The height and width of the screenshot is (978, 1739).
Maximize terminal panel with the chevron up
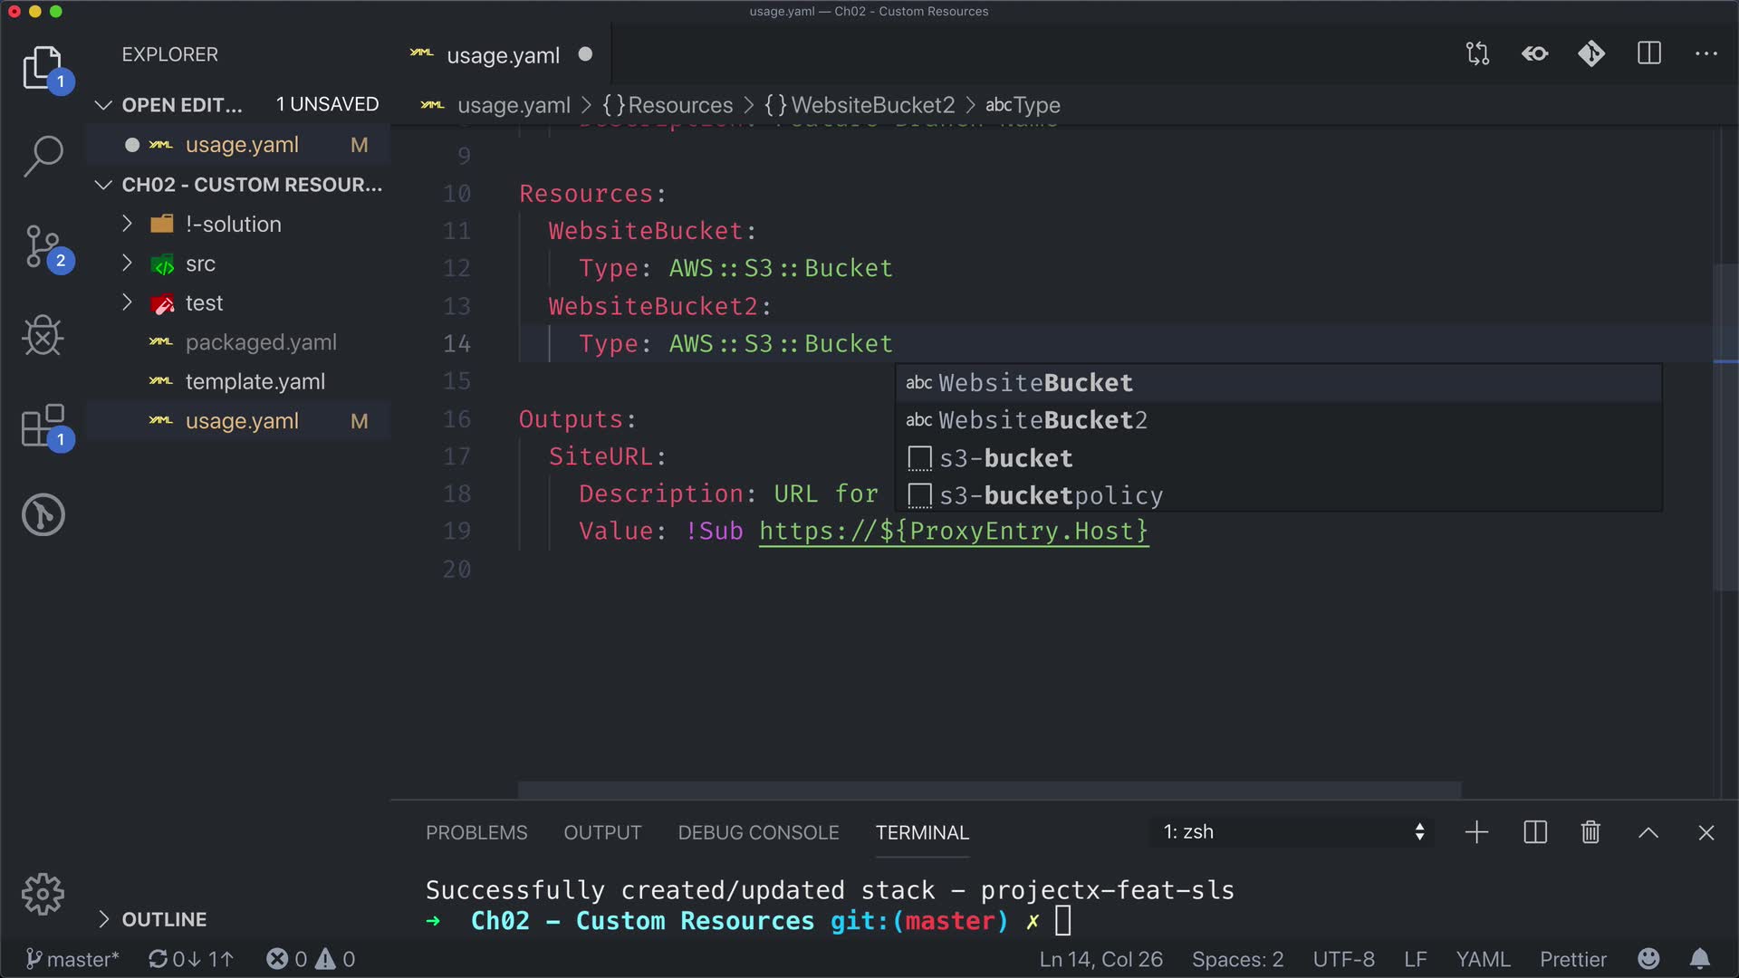click(x=1648, y=832)
